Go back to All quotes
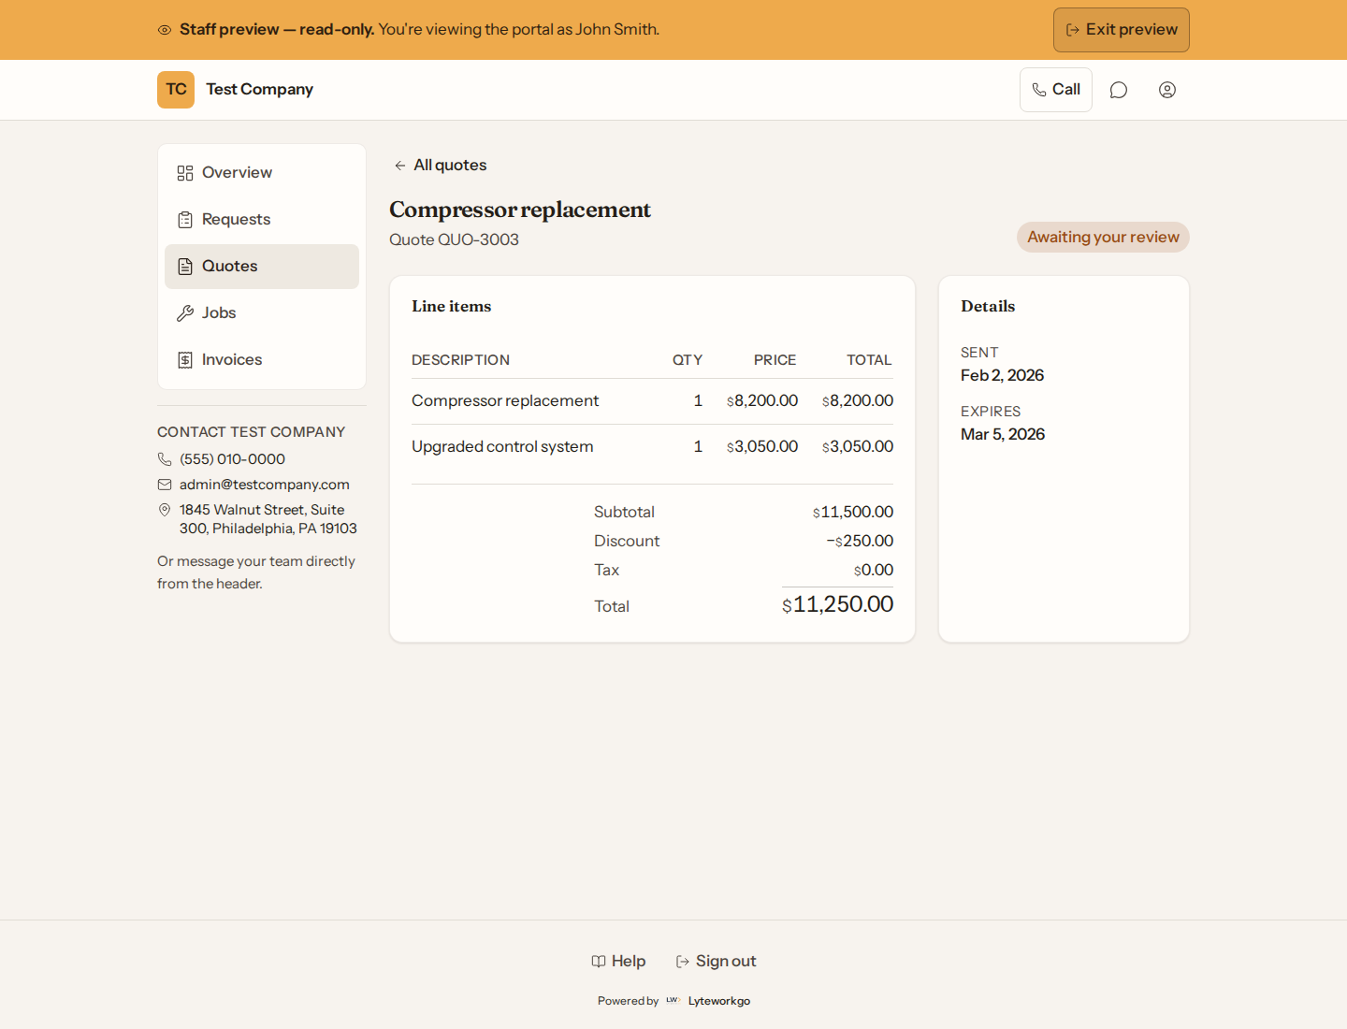Screen dimensions: 1347x1029 pos(440,166)
